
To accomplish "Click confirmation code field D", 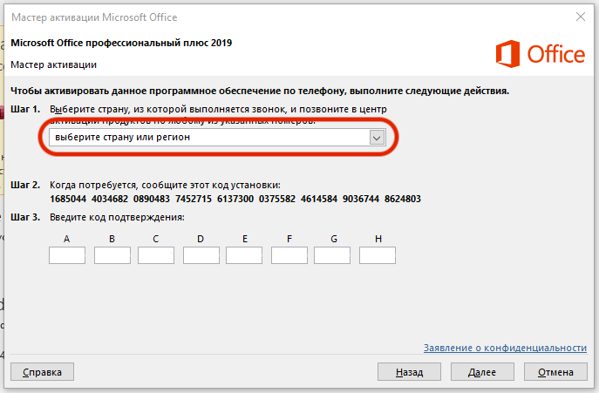I will [x=201, y=255].
